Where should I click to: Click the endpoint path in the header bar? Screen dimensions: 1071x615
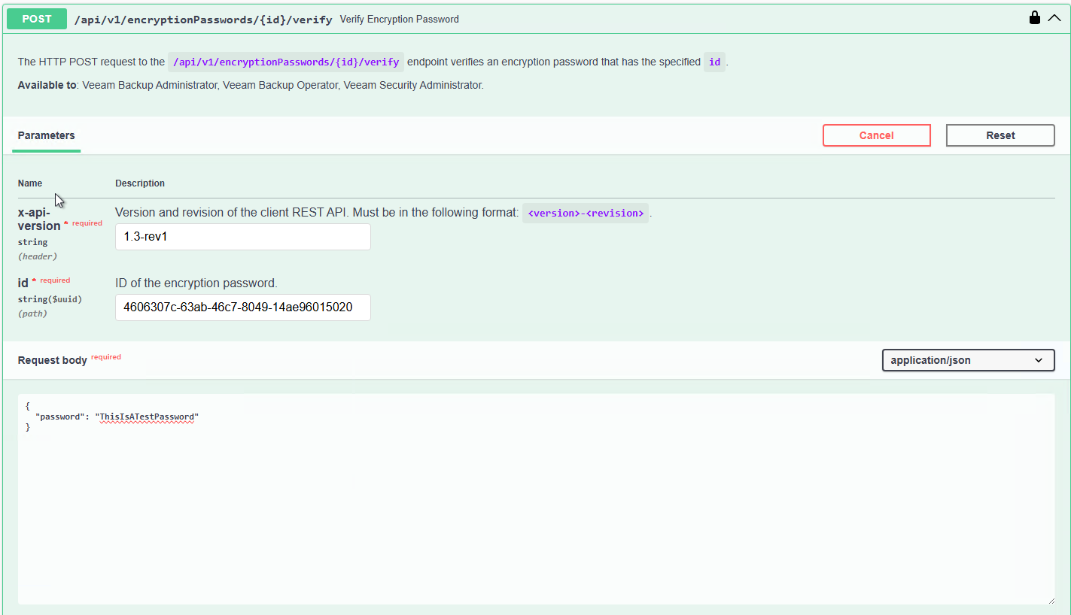pos(202,20)
